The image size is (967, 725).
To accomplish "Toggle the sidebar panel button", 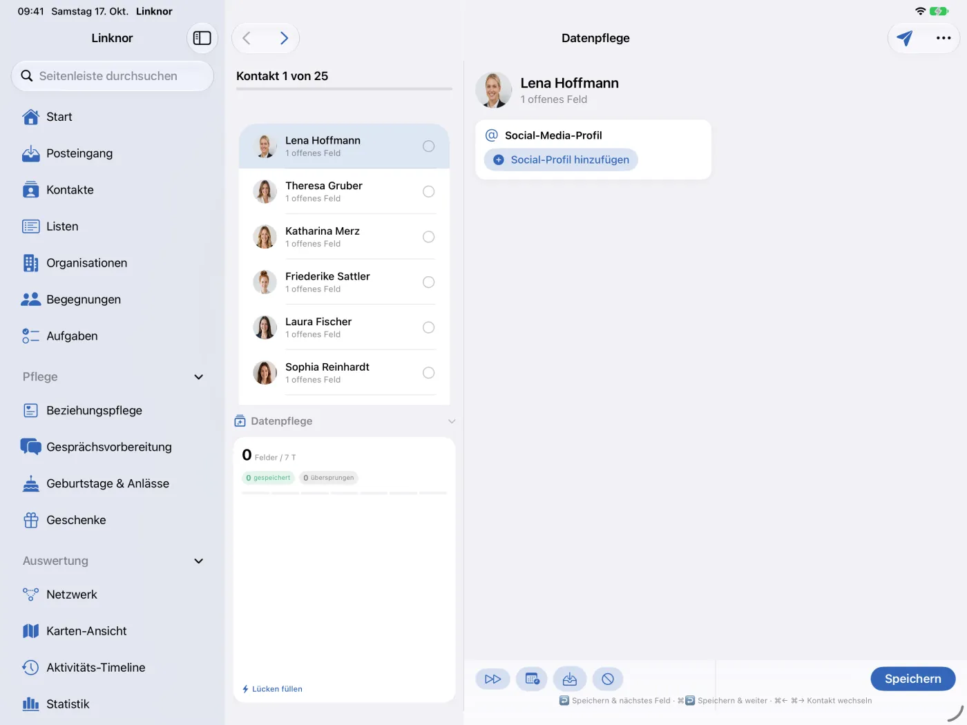I will tap(202, 38).
